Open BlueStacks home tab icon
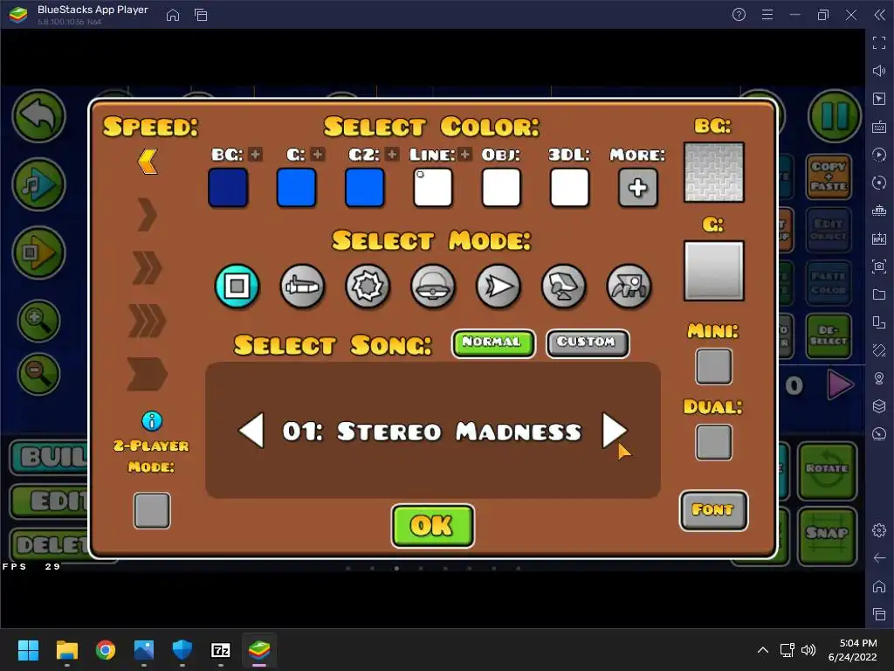The image size is (894, 671). tap(173, 16)
